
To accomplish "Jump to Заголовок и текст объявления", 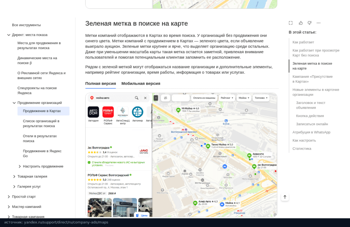I will point(310,105).
